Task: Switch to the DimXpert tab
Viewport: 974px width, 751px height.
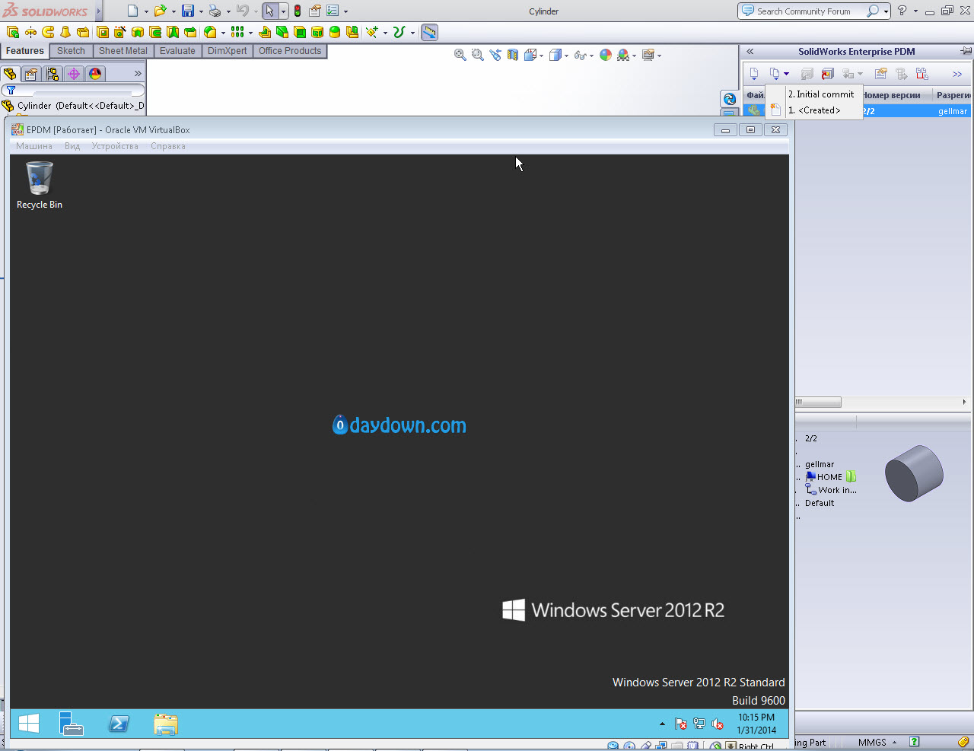Action: coord(228,51)
